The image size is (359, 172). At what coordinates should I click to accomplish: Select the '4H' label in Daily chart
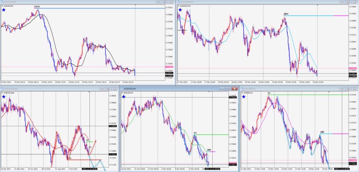pos(87,140)
